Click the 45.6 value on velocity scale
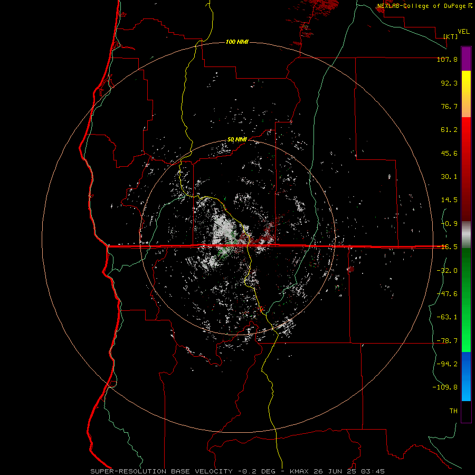This screenshot has width=475, height=475. click(x=449, y=153)
